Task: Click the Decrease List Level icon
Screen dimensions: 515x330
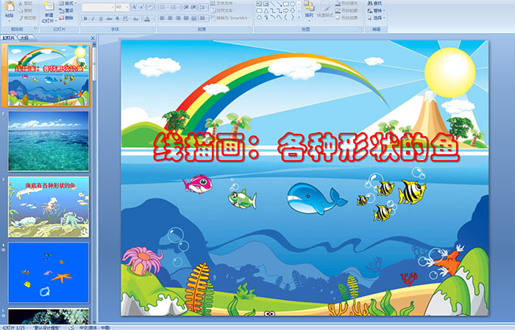Action: [186, 7]
